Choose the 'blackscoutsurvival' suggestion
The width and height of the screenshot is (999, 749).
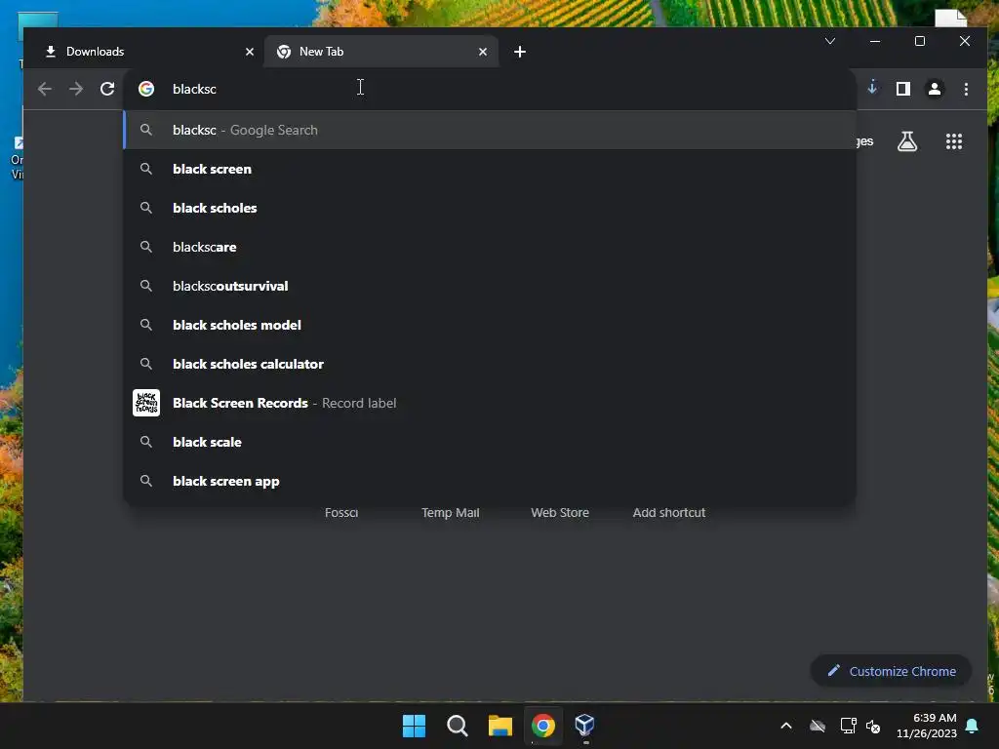pos(490,286)
